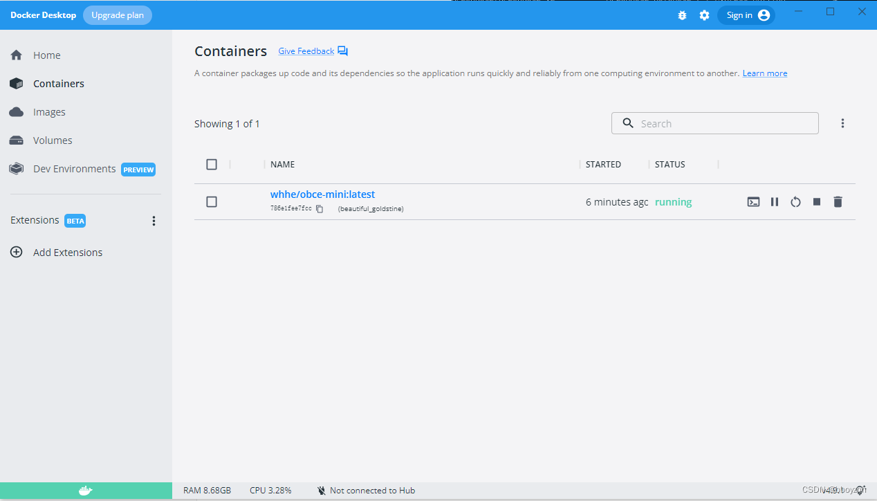877x501 pixels.
Task: Click the Sign in button
Action: pyautogui.click(x=746, y=15)
